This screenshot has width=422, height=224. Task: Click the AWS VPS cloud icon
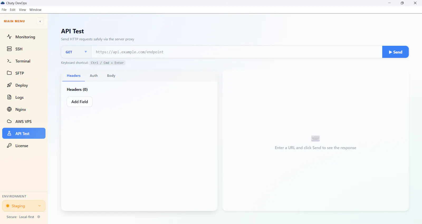9,121
